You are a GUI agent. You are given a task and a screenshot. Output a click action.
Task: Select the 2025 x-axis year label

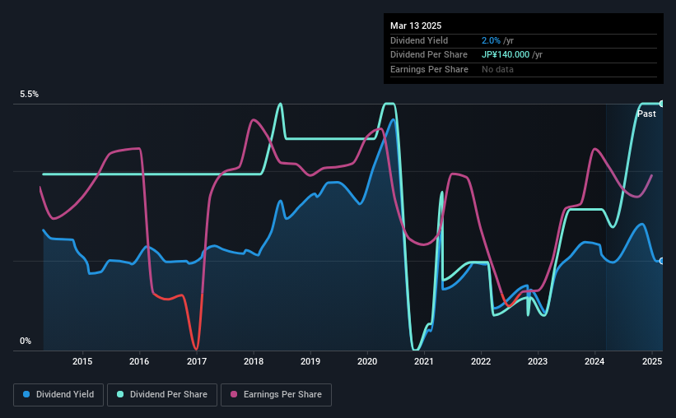pyautogui.click(x=652, y=361)
